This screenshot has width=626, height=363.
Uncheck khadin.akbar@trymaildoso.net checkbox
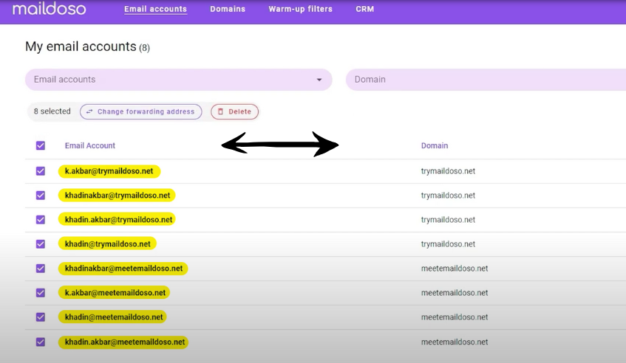click(41, 220)
